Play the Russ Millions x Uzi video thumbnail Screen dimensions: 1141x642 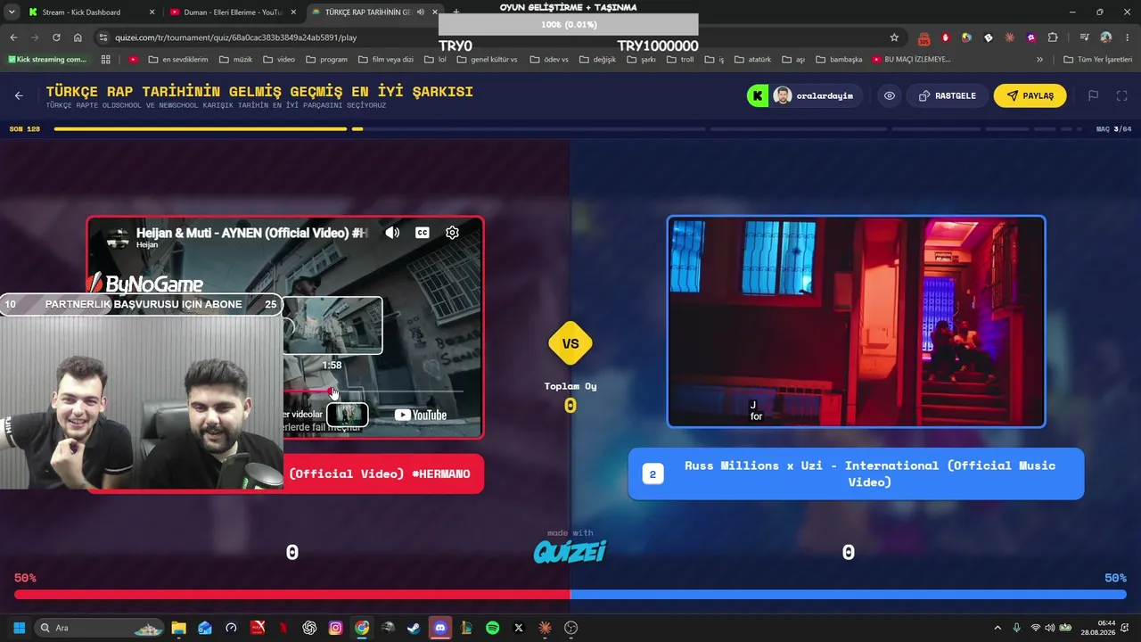coord(856,322)
